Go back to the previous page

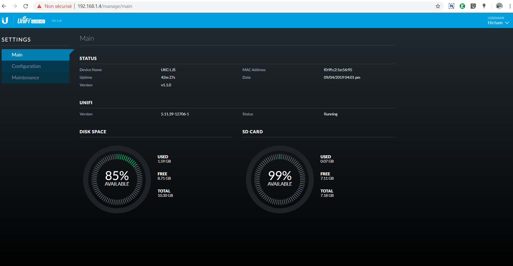pyautogui.click(x=4, y=6)
